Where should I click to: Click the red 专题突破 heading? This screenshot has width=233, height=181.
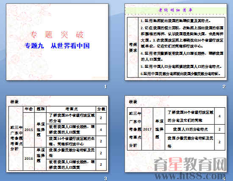point(57,35)
